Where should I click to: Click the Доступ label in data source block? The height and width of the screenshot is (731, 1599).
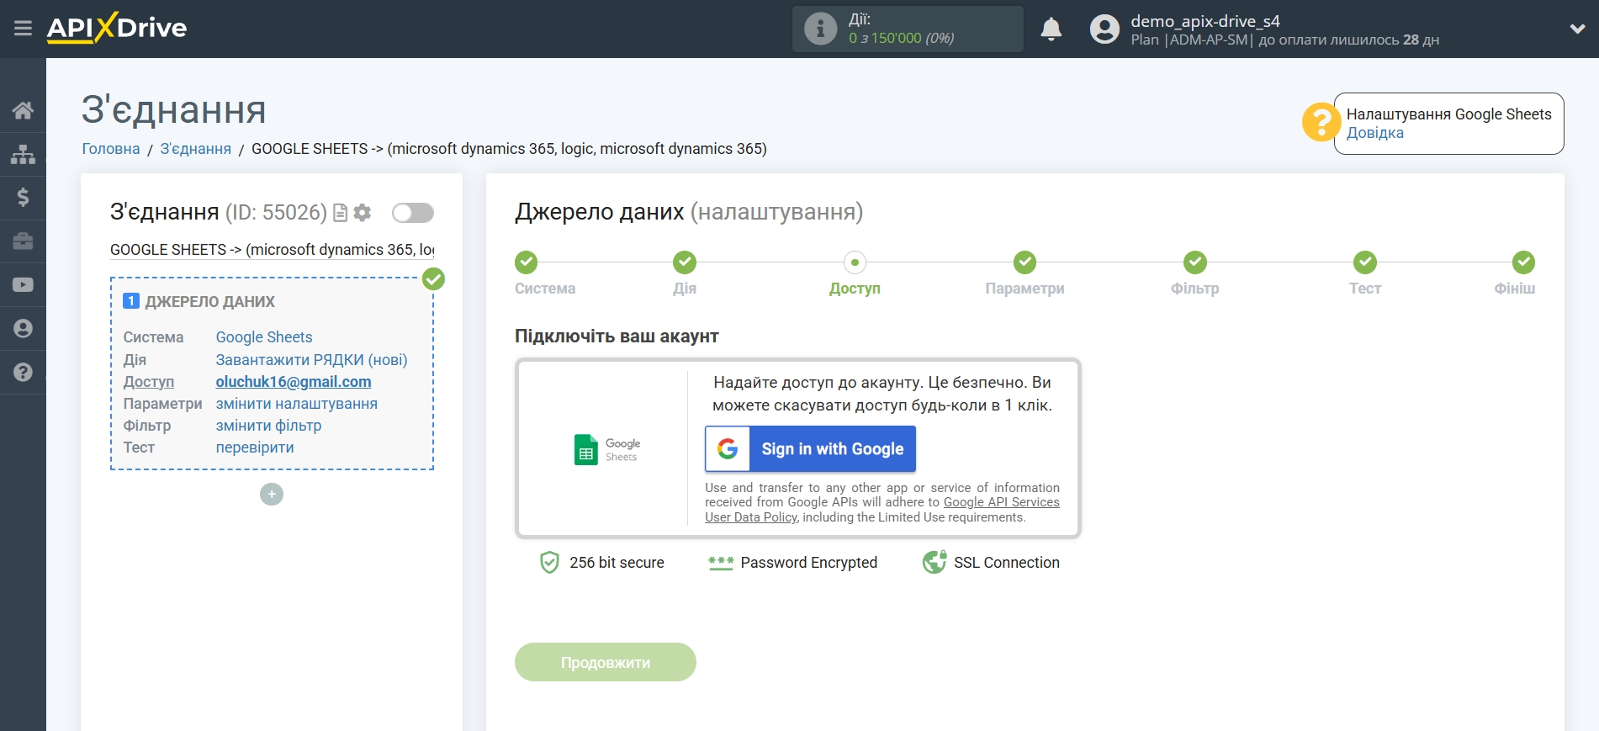click(149, 382)
